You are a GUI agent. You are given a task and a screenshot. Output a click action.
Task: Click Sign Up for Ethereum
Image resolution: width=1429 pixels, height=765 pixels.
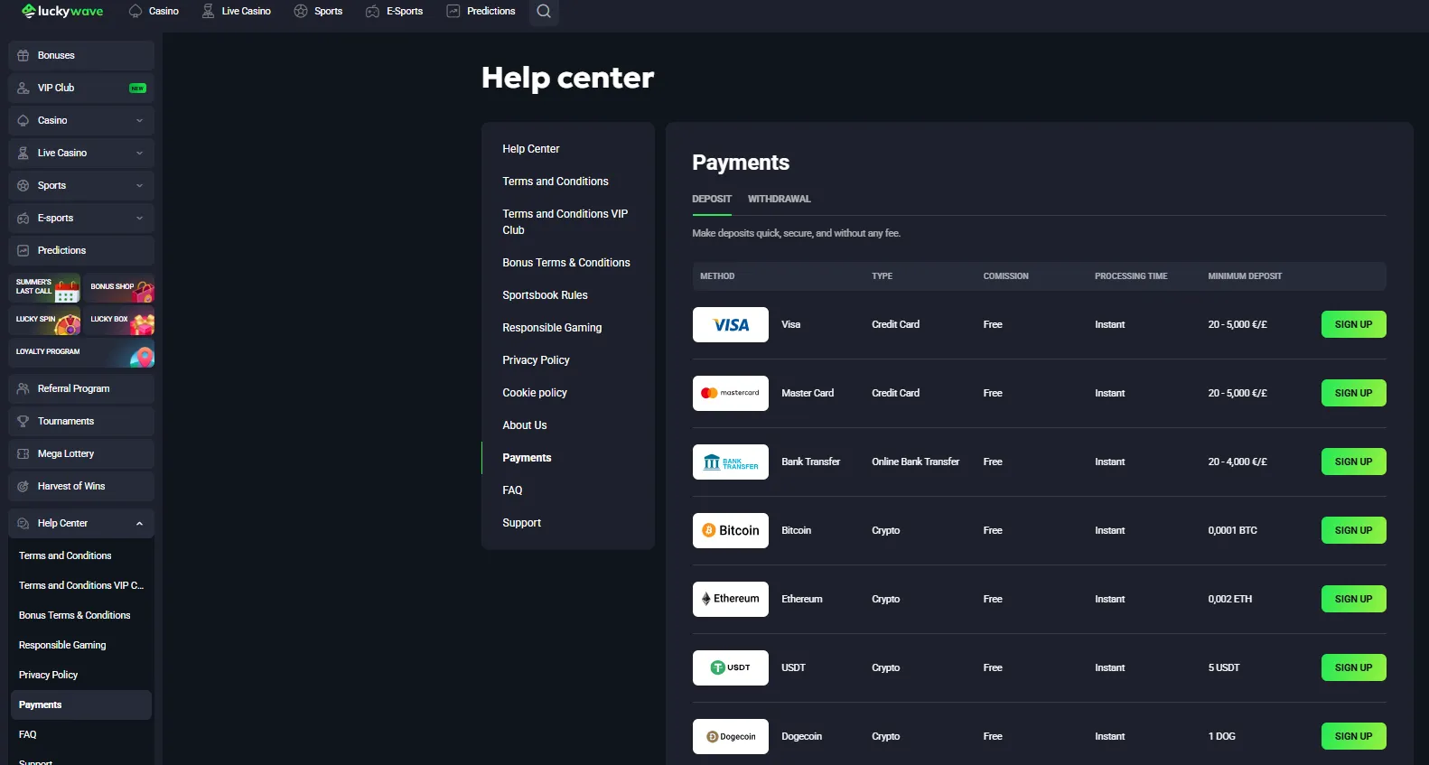pos(1353,599)
